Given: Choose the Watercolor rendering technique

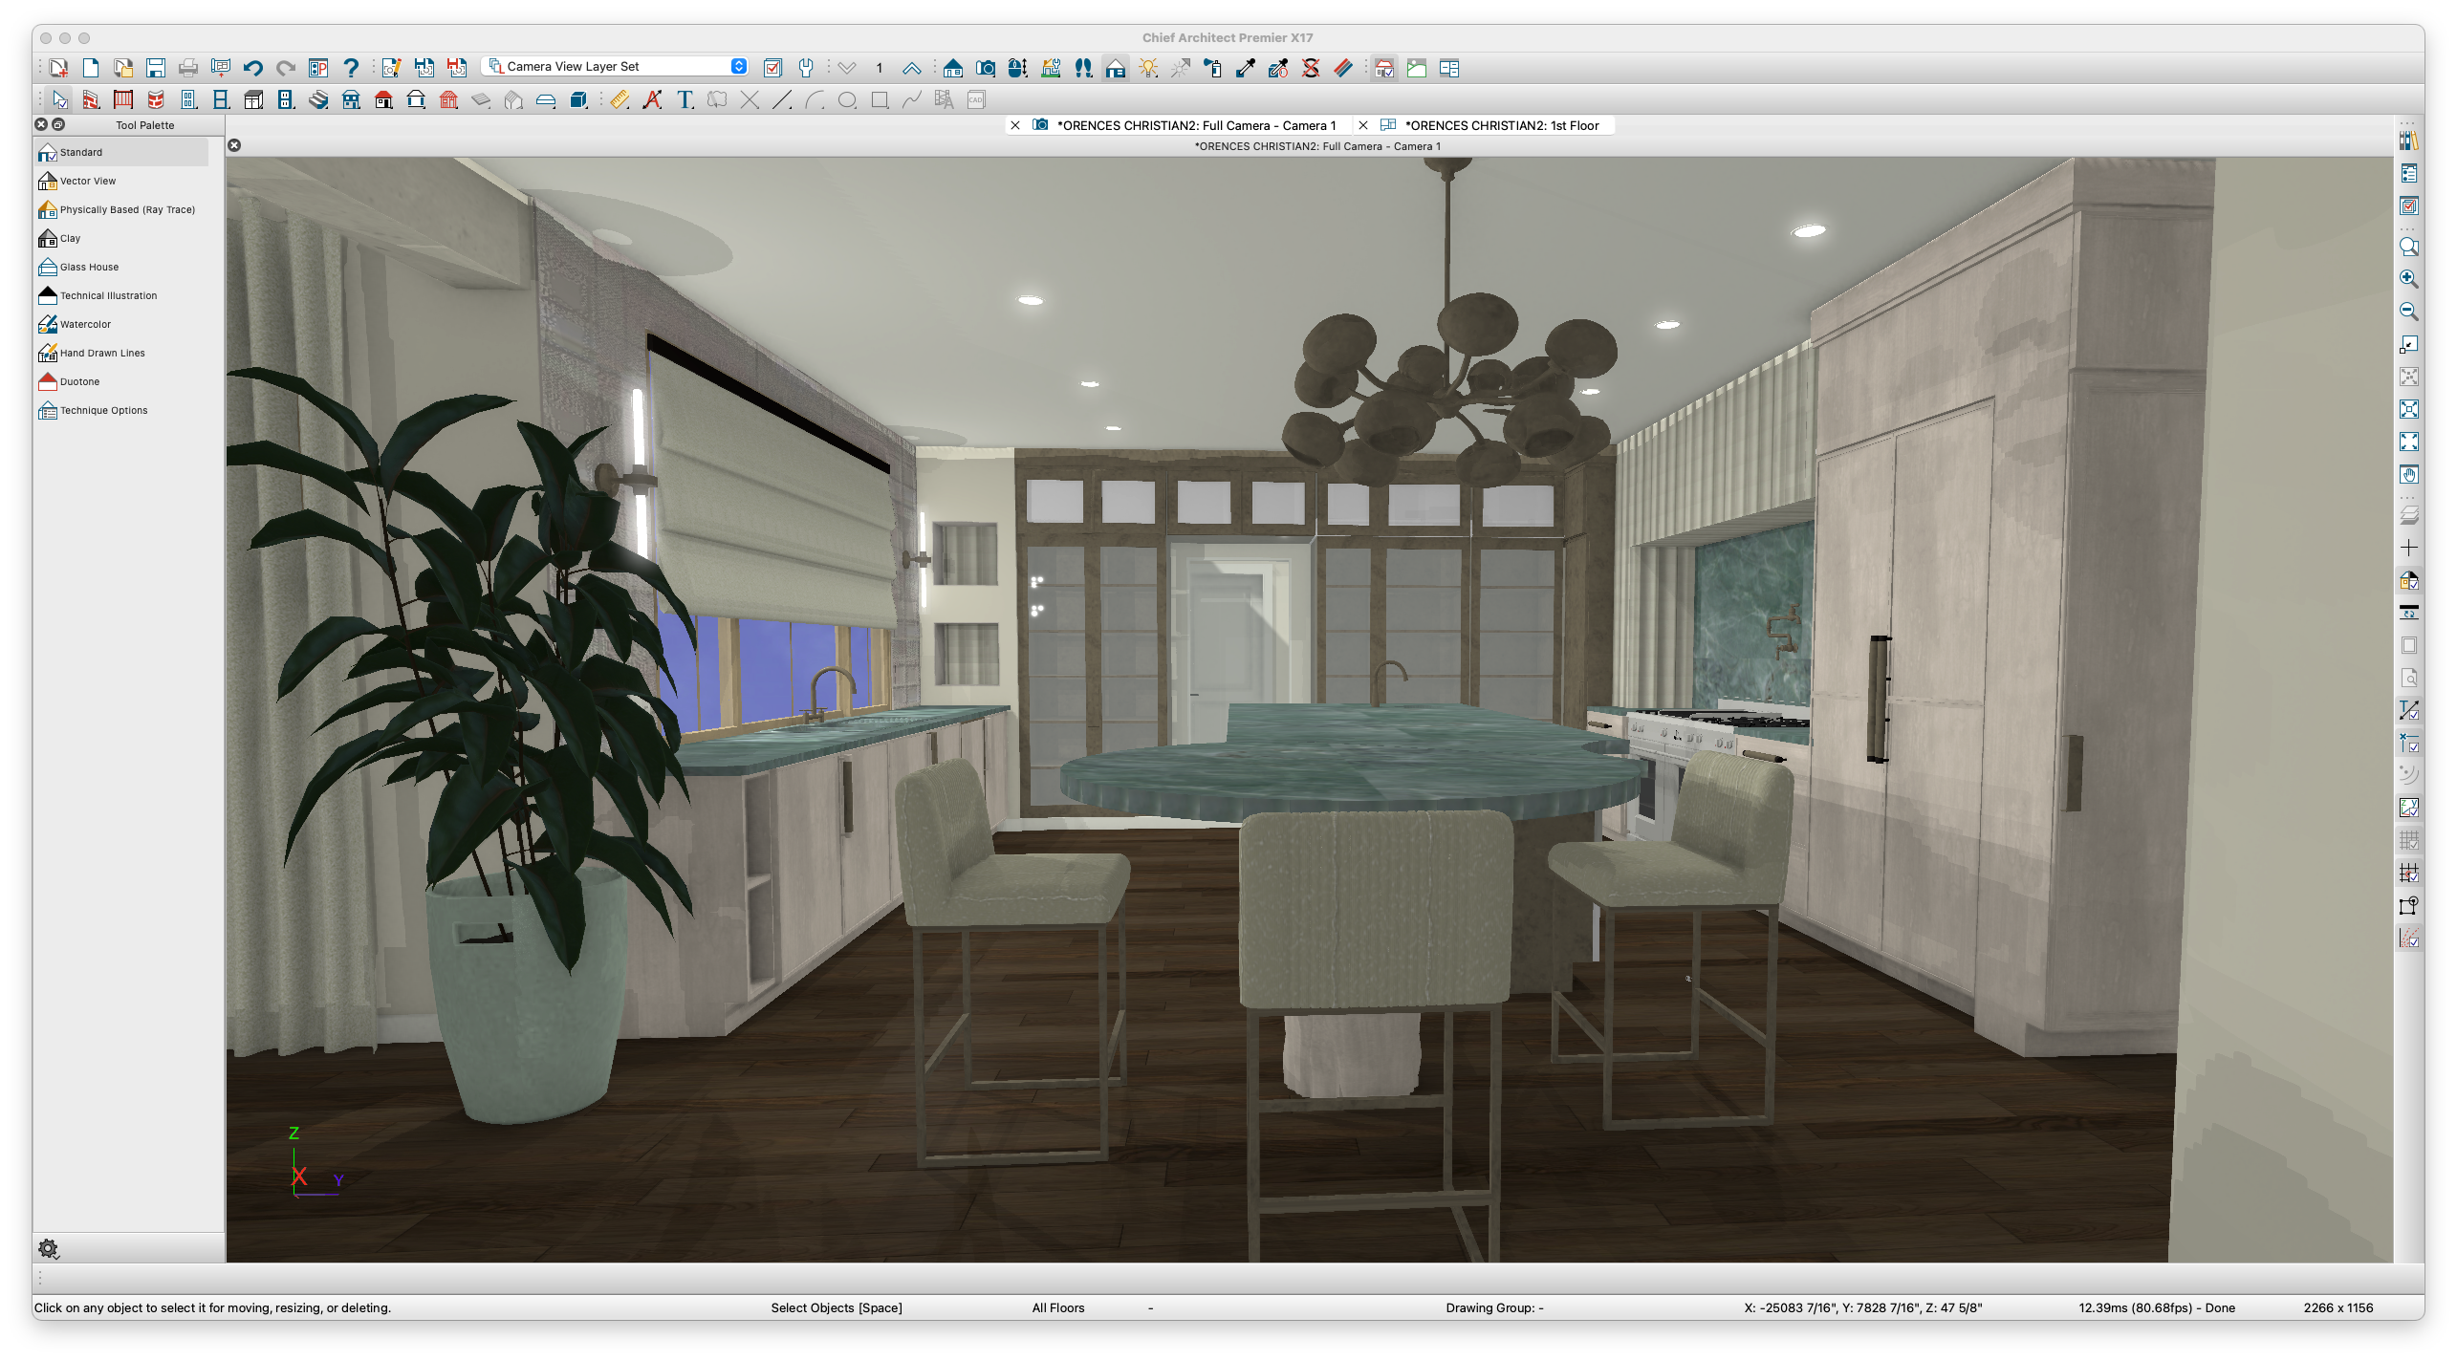Looking at the screenshot, I should 85,325.
